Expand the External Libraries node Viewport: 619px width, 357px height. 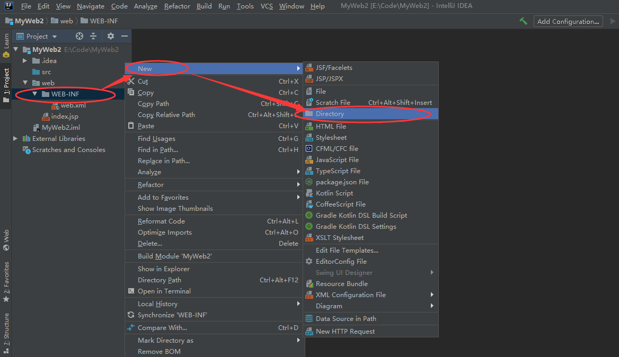click(x=15, y=138)
